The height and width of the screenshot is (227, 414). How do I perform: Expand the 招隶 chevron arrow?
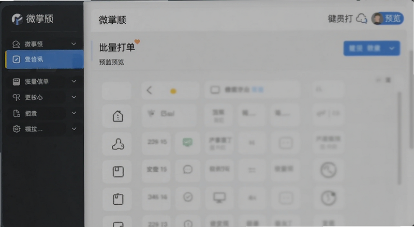74,113
